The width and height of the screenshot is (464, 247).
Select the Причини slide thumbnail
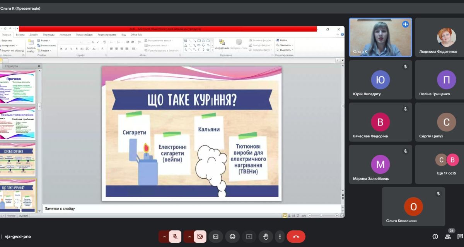coord(18,86)
